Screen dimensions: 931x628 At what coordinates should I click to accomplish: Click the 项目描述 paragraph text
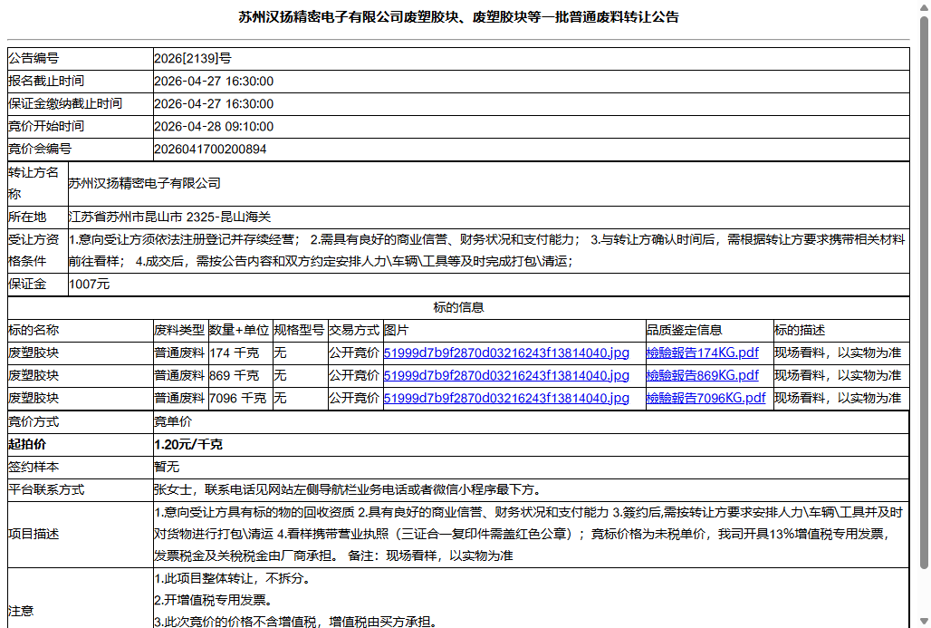[528, 534]
